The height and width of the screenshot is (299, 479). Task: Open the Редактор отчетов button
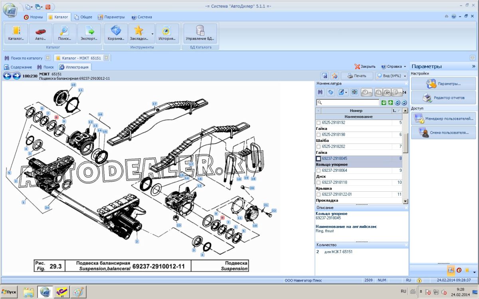click(443, 97)
